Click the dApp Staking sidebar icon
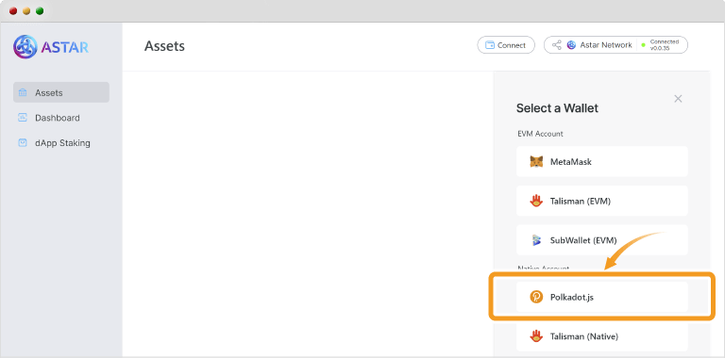The height and width of the screenshot is (358, 725). 23,142
